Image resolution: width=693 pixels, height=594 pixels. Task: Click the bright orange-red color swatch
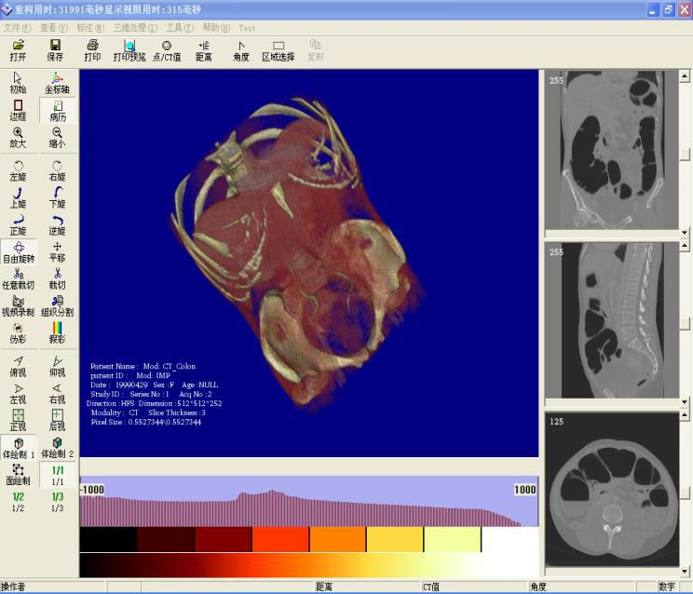[280, 539]
